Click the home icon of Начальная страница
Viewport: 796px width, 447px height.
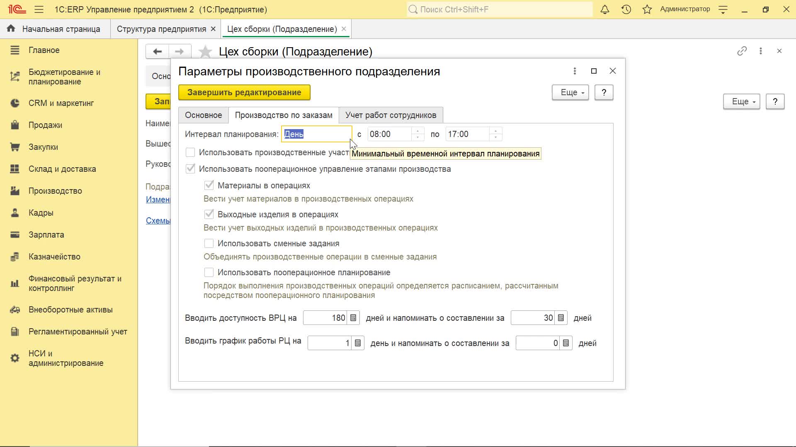click(x=11, y=29)
